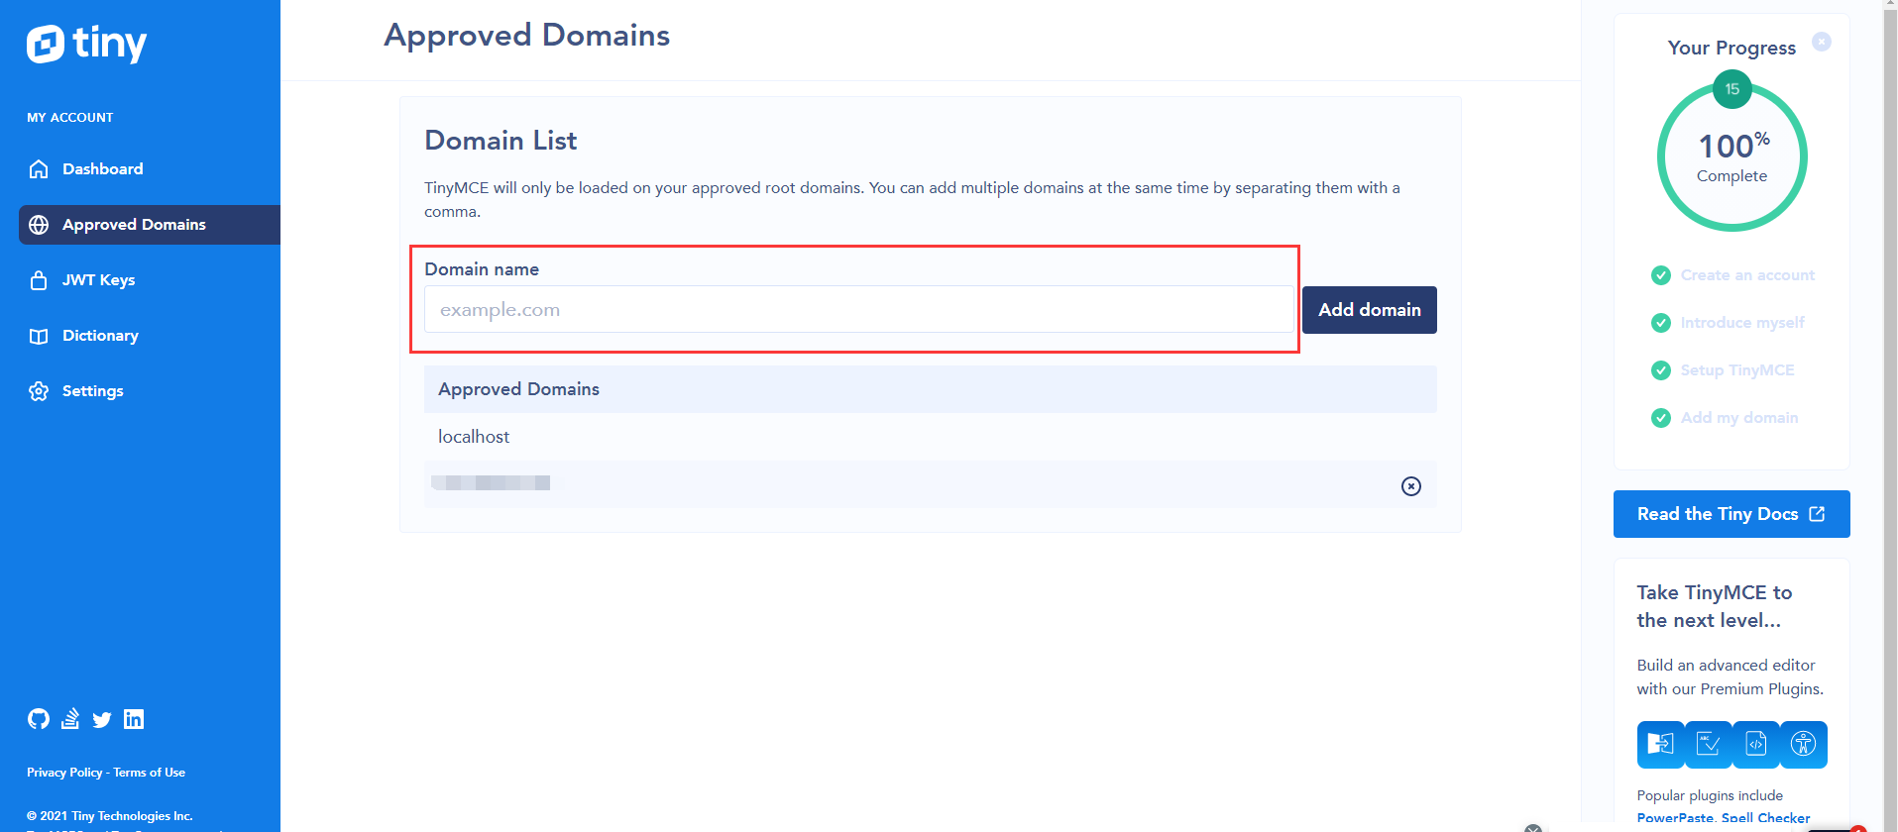Image resolution: width=1898 pixels, height=832 pixels.
Task: Click the Dictionary book icon
Action: (39, 336)
